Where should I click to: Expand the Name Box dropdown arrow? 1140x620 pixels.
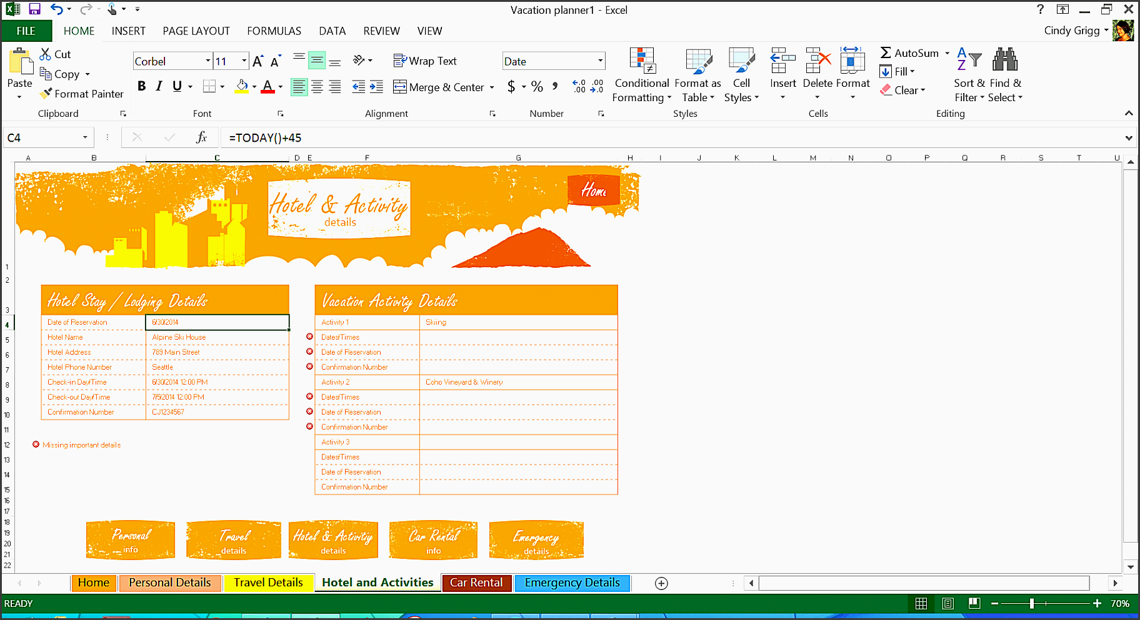click(x=85, y=137)
